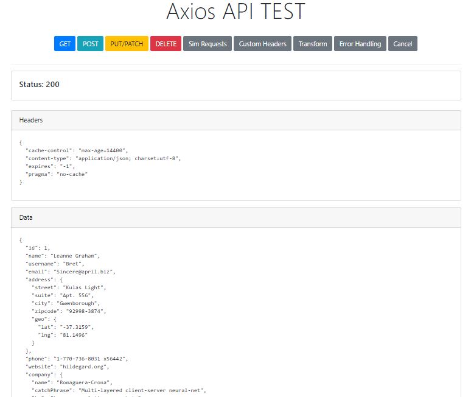Click the cache-control header line

[x=77, y=150]
